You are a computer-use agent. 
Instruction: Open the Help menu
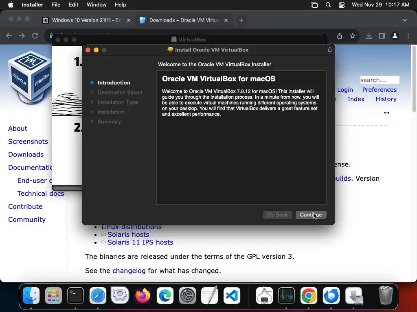pyautogui.click(x=120, y=5)
